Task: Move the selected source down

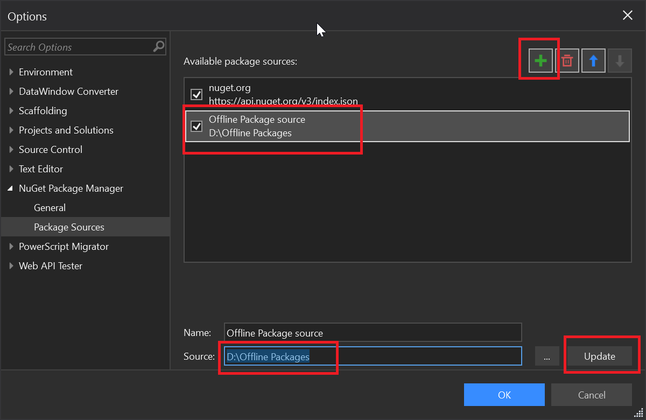Action: pyautogui.click(x=620, y=60)
